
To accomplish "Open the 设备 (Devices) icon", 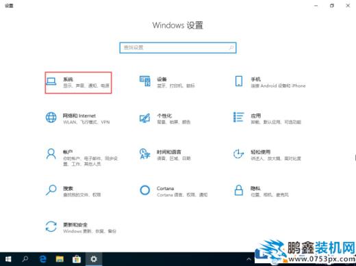I will [145, 81].
